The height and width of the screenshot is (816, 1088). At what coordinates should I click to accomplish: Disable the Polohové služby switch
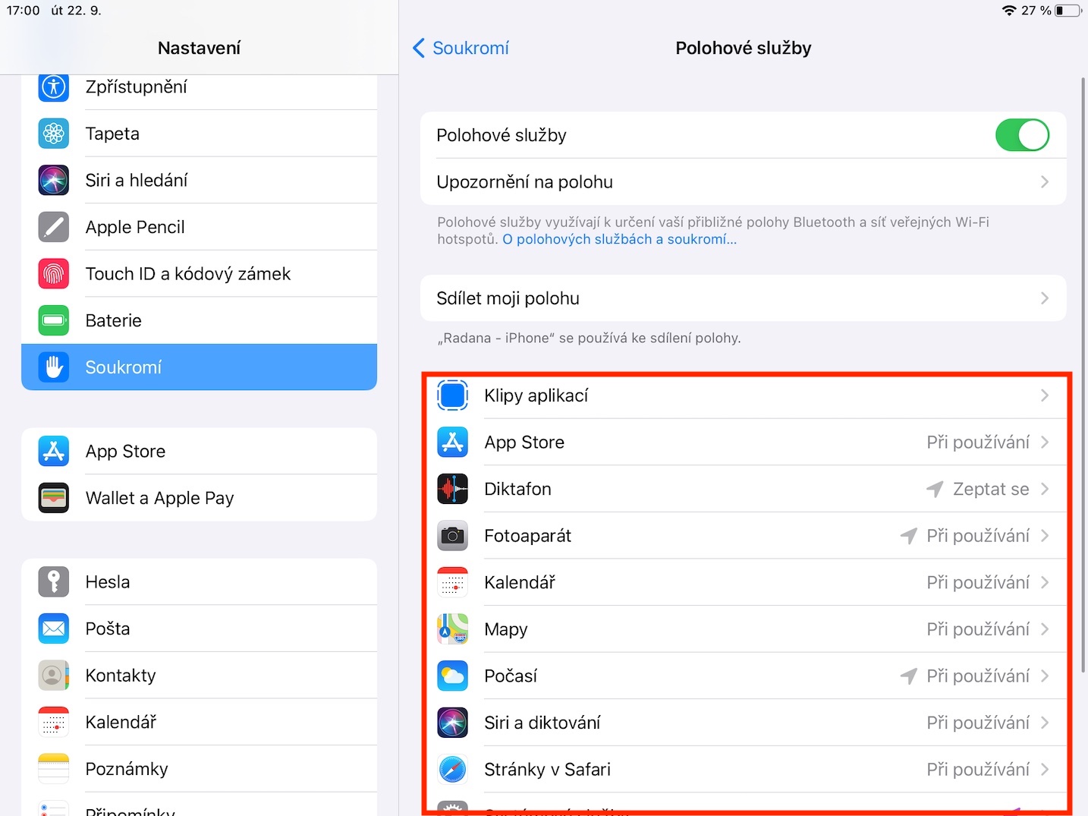(1022, 135)
